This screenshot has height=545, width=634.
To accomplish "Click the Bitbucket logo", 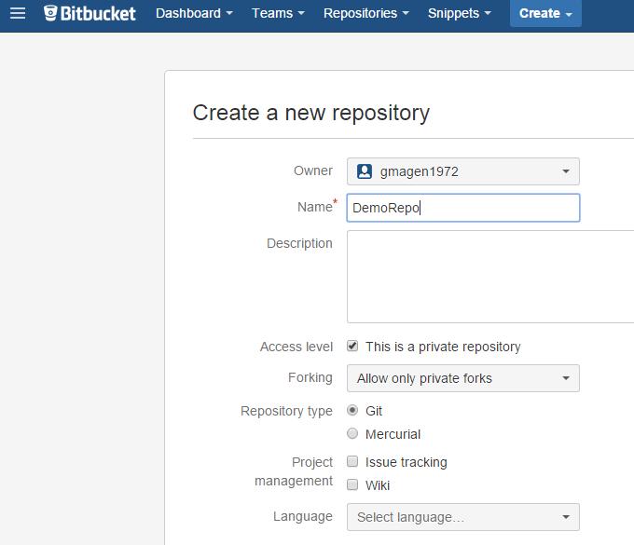I will [90, 13].
